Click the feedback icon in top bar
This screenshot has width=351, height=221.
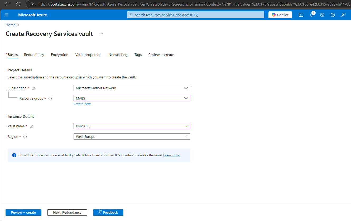(343, 15)
